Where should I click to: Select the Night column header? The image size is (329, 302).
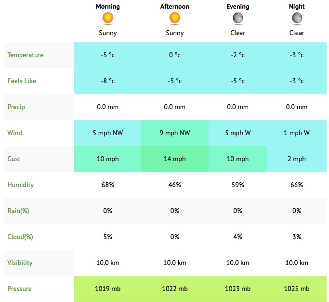coord(297,7)
